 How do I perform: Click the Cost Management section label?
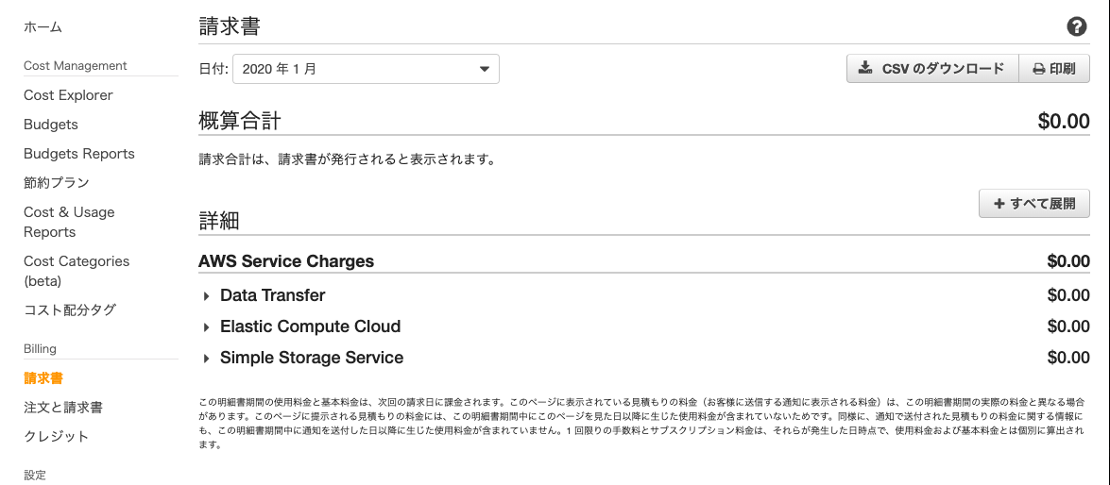[x=75, y=66]
